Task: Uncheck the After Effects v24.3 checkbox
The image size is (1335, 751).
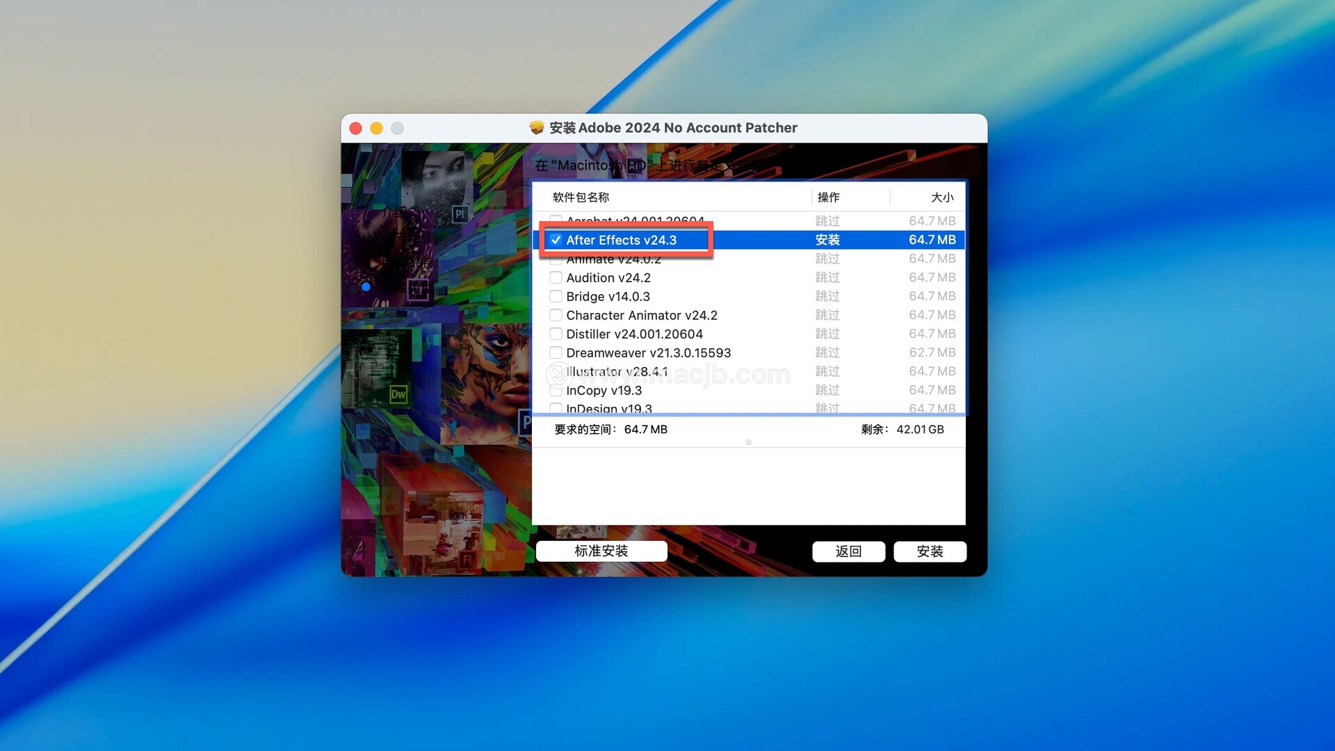Action: pyautogui.click(x=556, y=240)
